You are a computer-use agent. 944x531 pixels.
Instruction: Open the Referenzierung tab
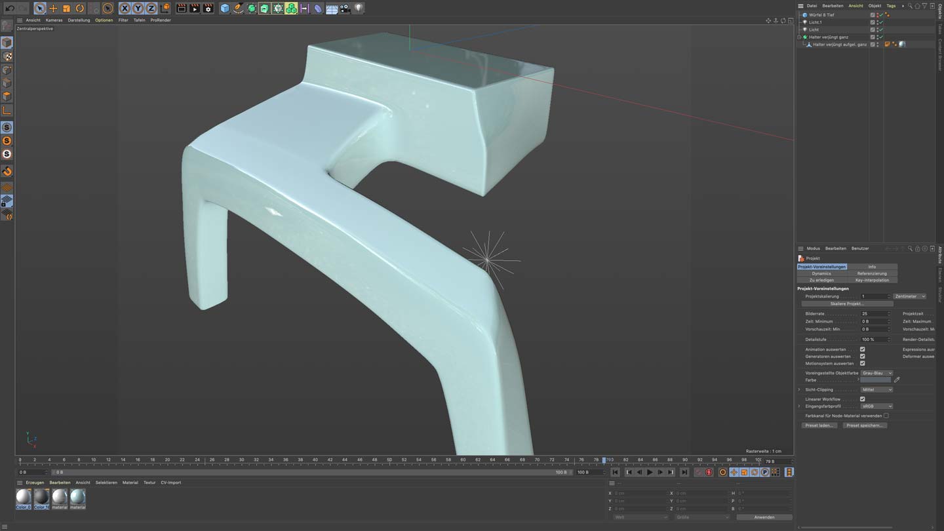pyautogui.click(x=872, y=273)
